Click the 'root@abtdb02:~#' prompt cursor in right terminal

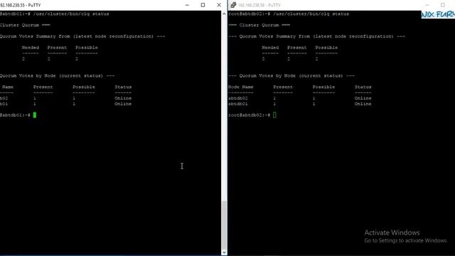tap(274, 115)
